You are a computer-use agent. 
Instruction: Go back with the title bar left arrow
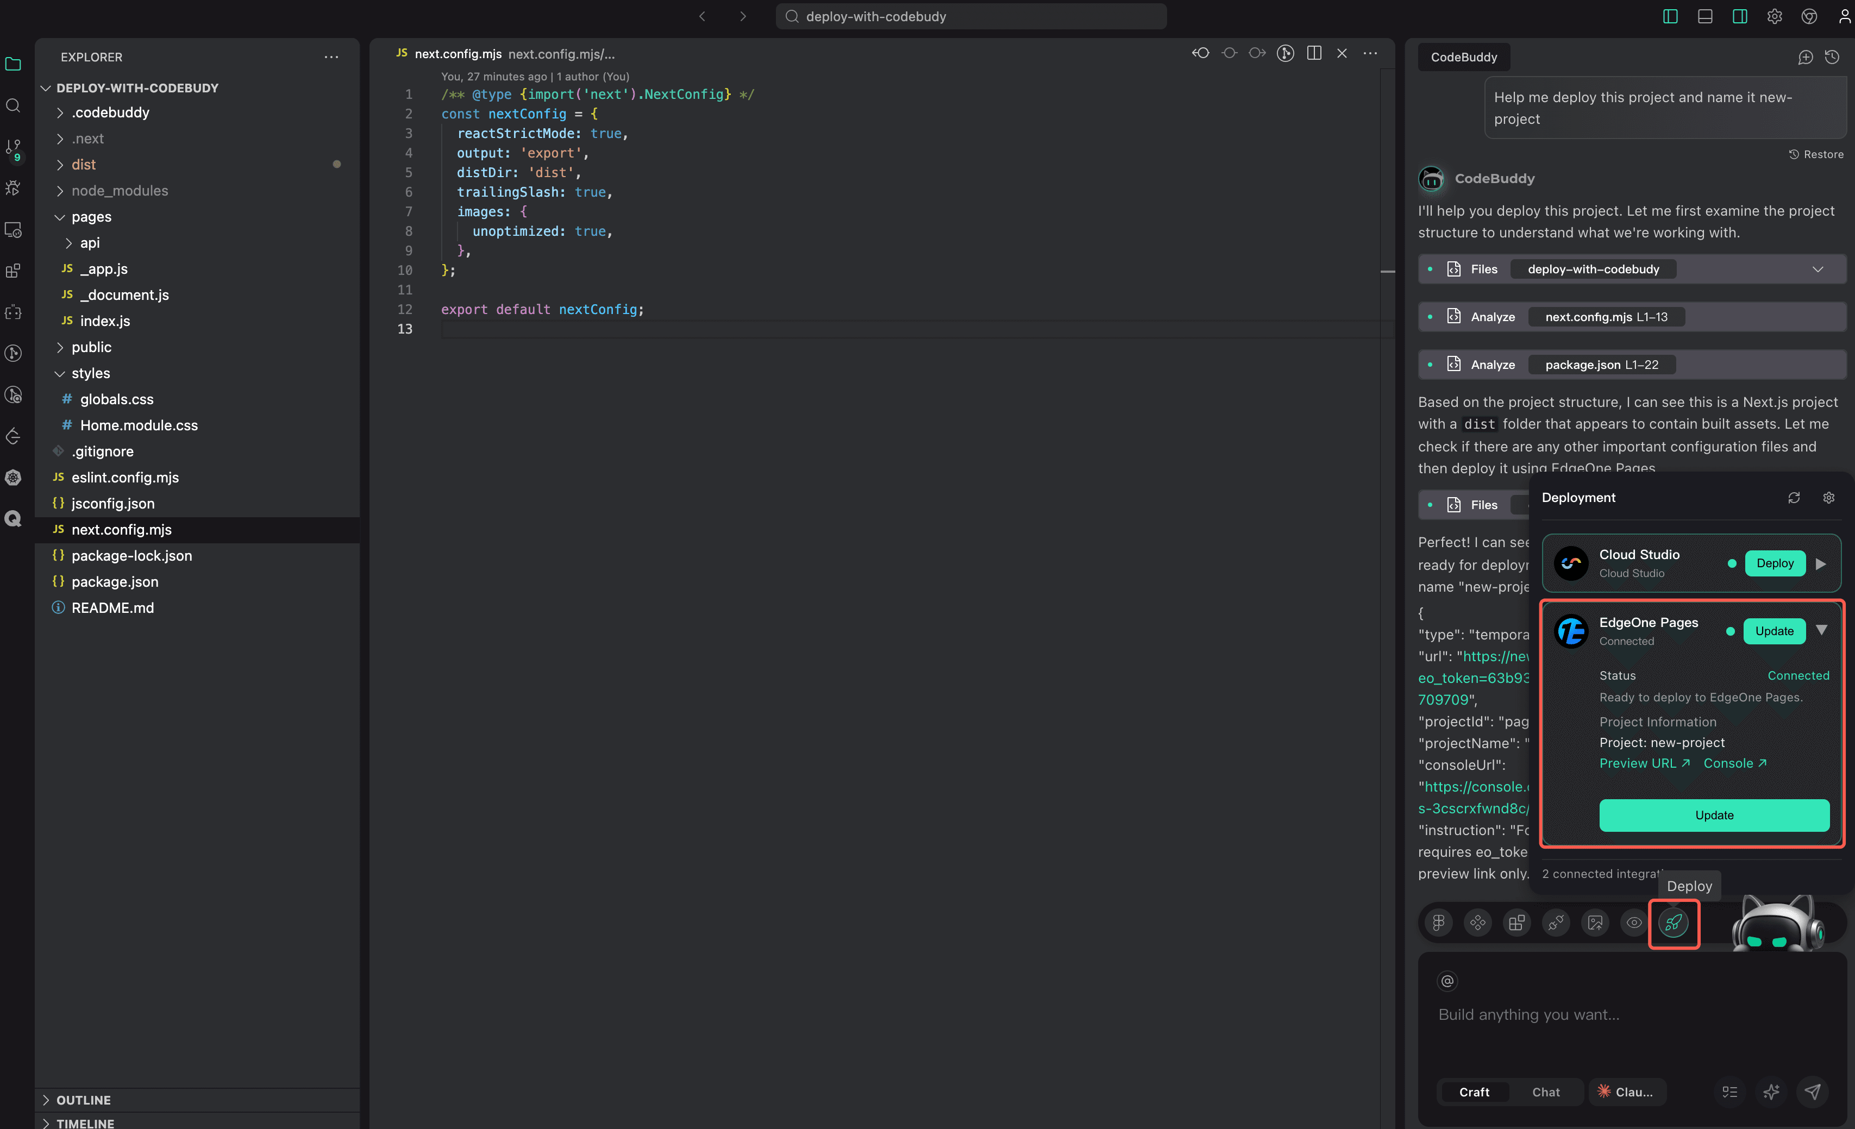[x=701, y=16]
